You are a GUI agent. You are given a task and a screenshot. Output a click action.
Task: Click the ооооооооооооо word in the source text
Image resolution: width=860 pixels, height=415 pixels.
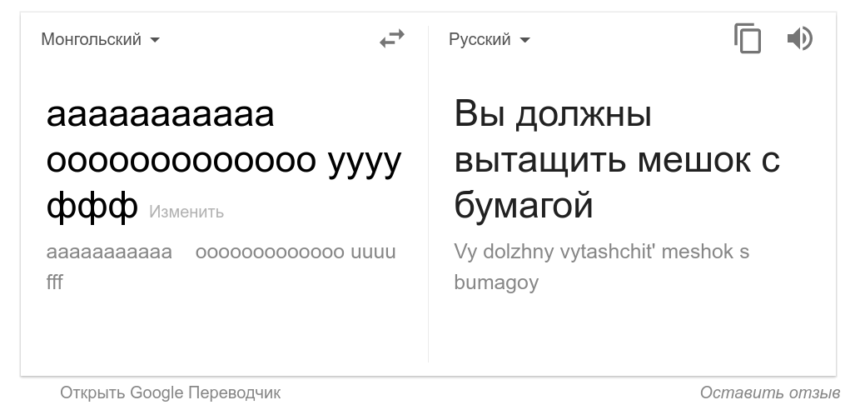[181, 160]
